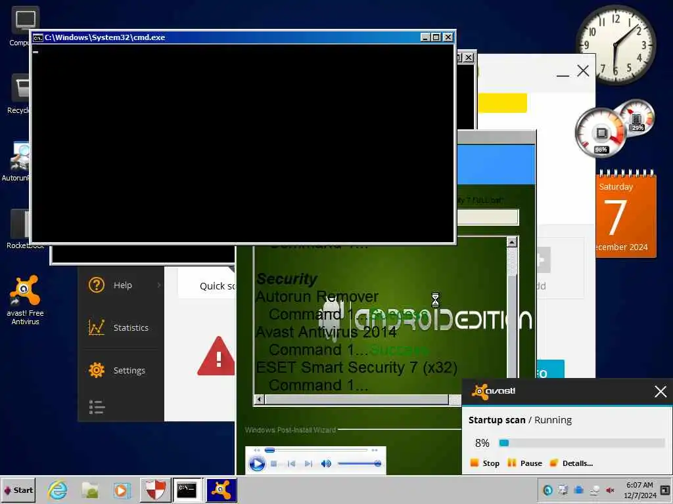Expand the Help submenu arrow
The image size is (673, 504).
click(x=159, y=285)
